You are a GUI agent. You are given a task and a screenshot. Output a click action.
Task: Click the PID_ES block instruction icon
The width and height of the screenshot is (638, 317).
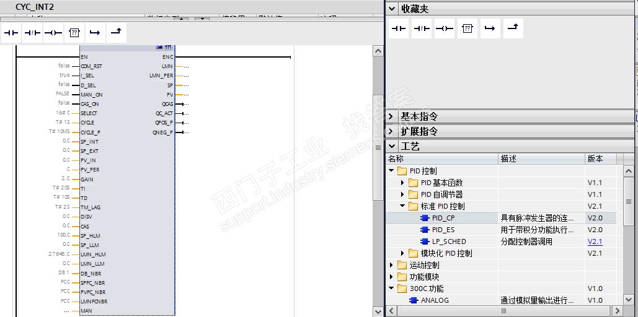tap(425, 230)
